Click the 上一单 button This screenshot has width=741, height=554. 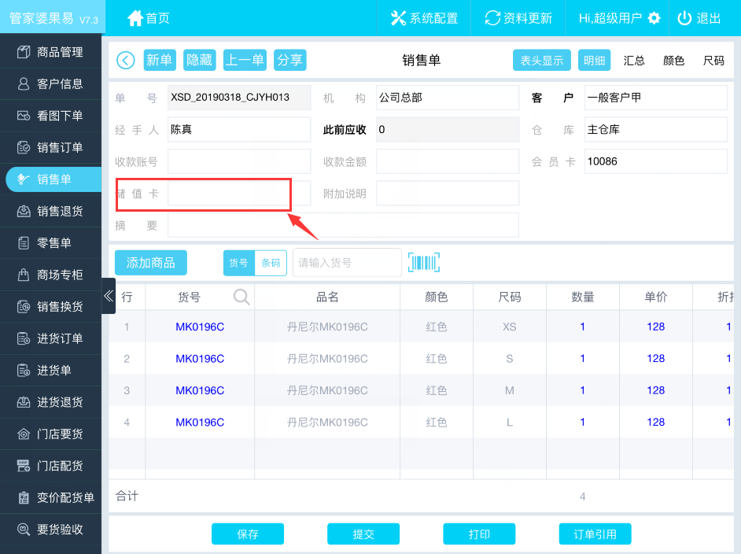coord(245,60)
